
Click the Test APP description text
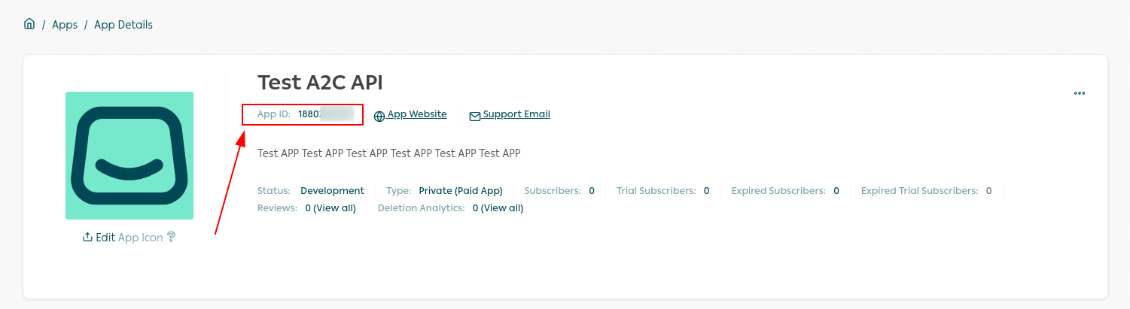pos(388,153)
